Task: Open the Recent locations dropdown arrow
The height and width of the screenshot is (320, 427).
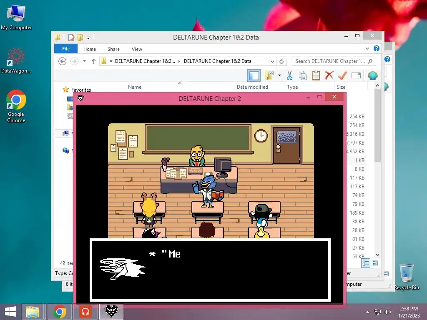Action: 84,61
